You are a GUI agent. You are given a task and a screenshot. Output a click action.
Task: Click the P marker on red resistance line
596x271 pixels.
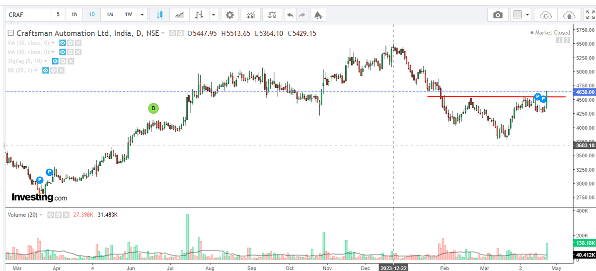537,96
